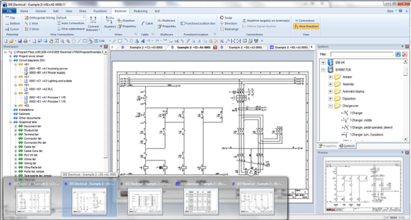Viewport: 411px width, 220px height.
Task: Toggle the Wire Direction view button
Action: pyautogui.click(x=306, y=26)
